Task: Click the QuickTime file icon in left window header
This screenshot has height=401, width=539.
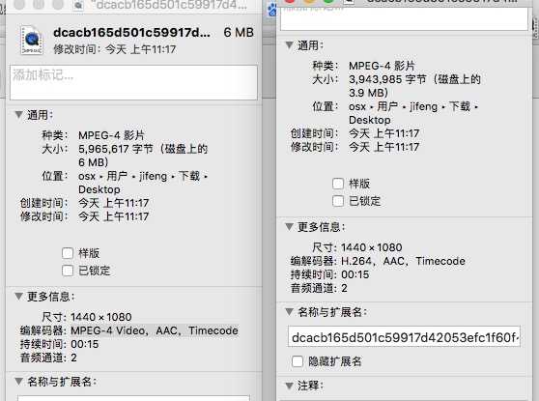Action: [x=32, y=40]
